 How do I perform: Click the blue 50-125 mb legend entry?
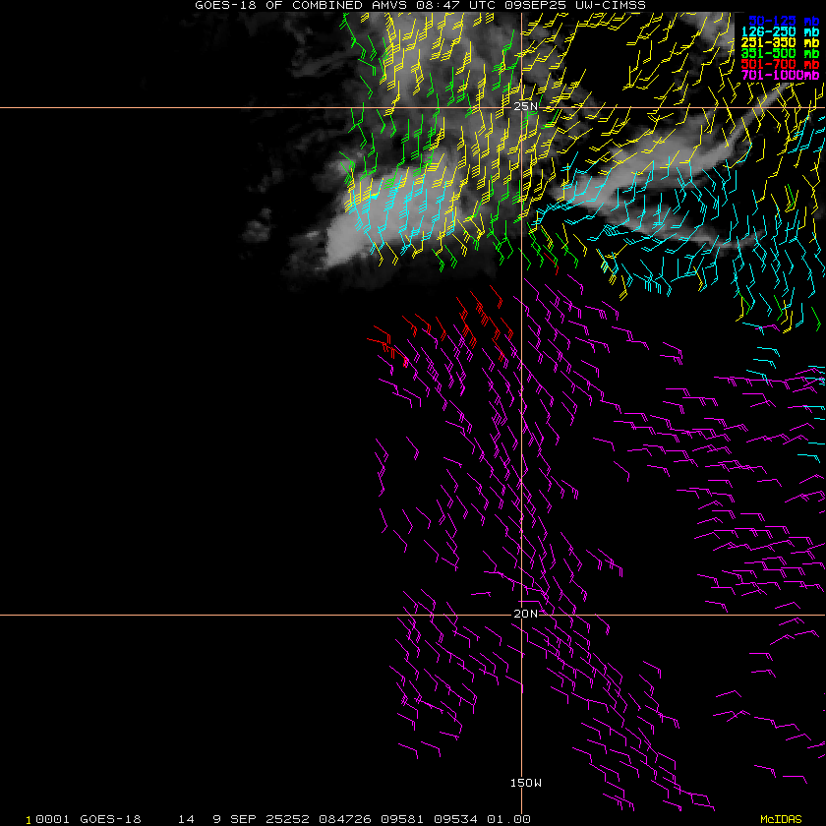[x=783, y=20]
